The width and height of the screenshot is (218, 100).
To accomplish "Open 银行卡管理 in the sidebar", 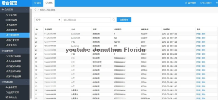I will 12,40.
